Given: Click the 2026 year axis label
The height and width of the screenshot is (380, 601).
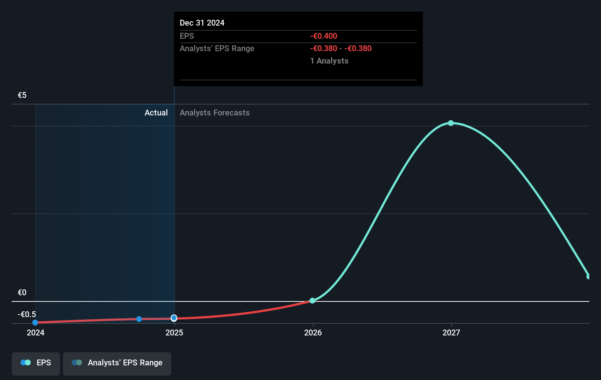Looking at the screenshot, I should pyautogui.click(x=312, y=333).
